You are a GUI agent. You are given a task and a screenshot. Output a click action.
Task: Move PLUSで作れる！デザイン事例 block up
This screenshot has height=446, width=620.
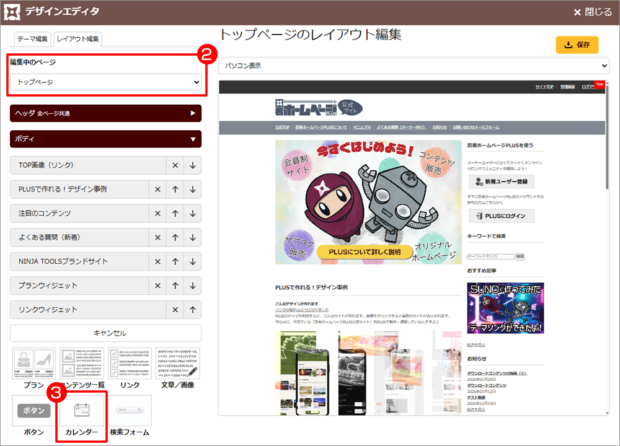click(x=175, y=190)
